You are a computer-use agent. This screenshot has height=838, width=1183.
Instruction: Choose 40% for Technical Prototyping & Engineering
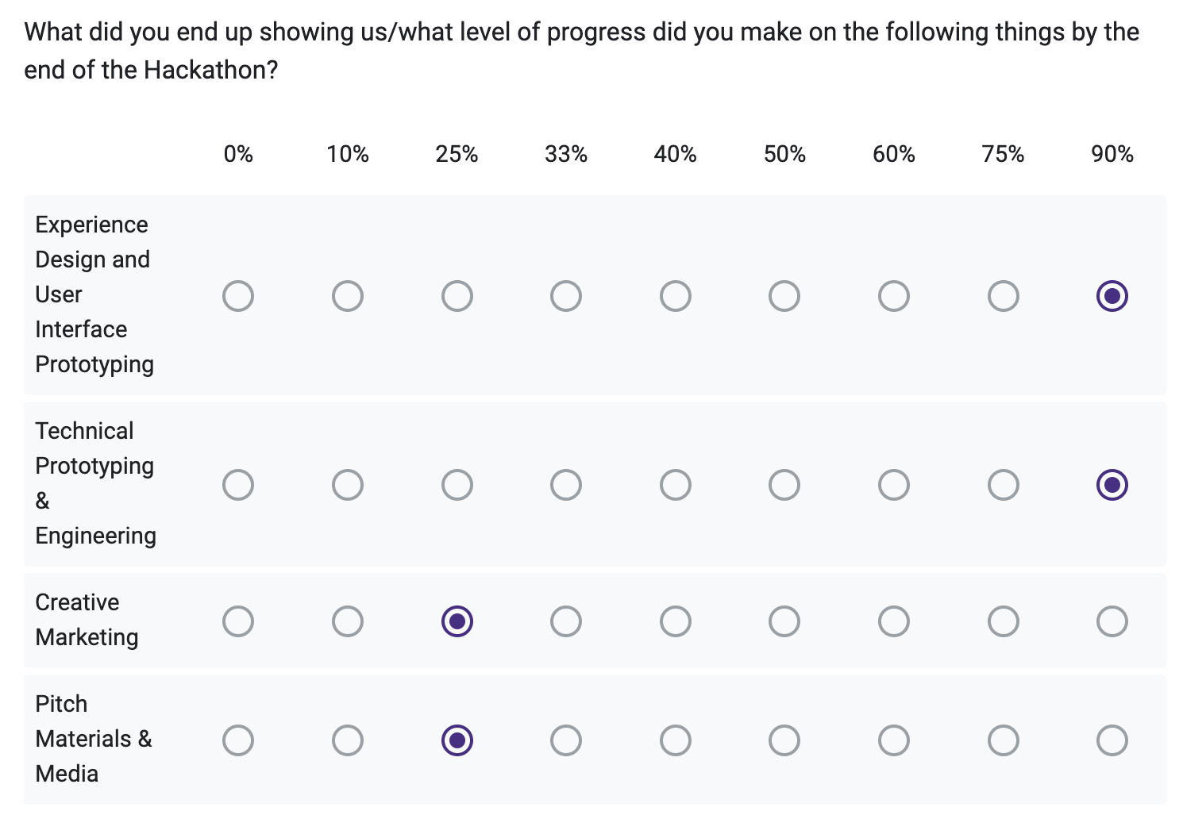[676, 485]
